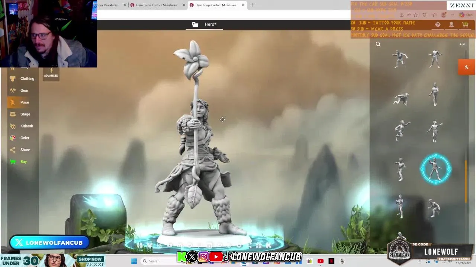Select the first pose thumbnail in the top row
The image size is (476, 267).
pos(400,59)
